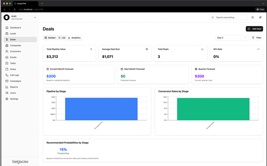
Task: Click the blue Prospecting pipeline bar
Action: coord(101,109)
